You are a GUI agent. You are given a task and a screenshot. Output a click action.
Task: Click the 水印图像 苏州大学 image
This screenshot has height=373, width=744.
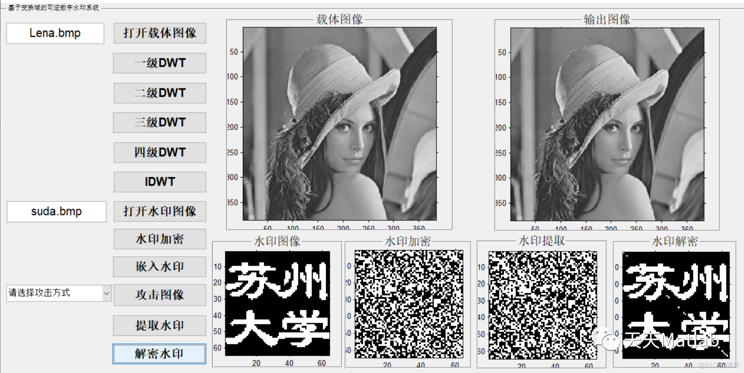(278, 303)
